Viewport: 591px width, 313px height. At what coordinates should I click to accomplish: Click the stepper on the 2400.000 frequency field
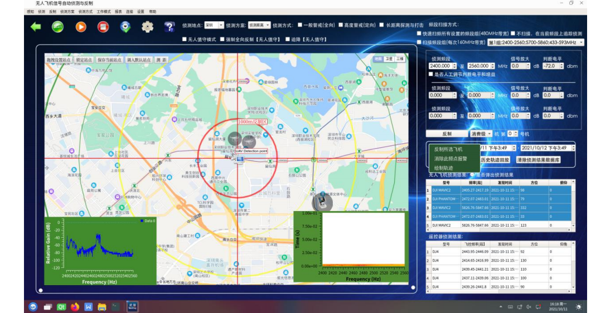tap(454, 66)
